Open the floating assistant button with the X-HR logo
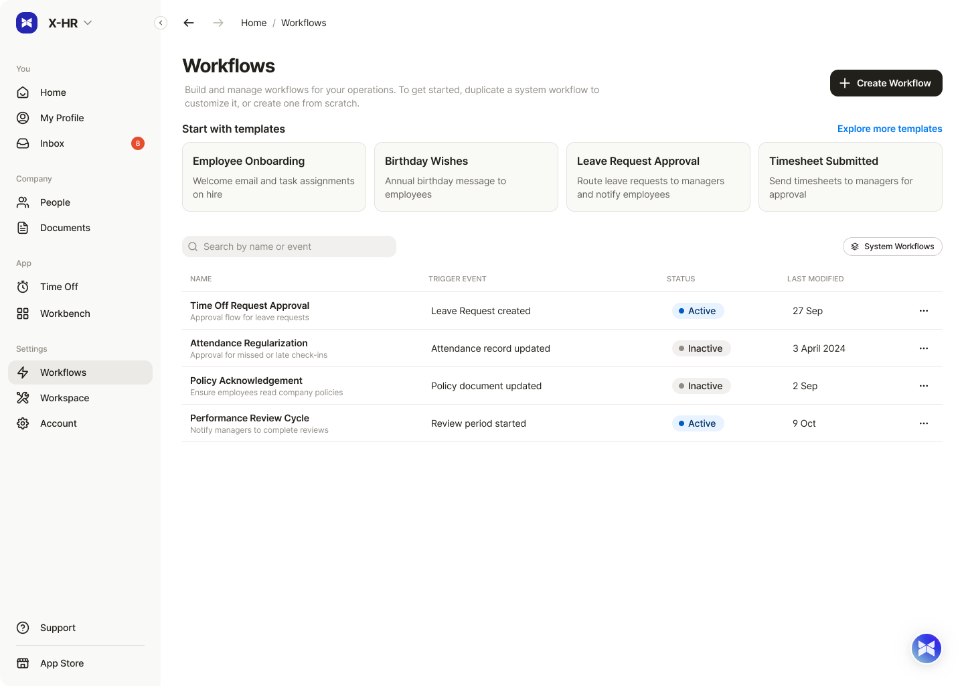Viewport: 964px width, 686px height. 927,648
